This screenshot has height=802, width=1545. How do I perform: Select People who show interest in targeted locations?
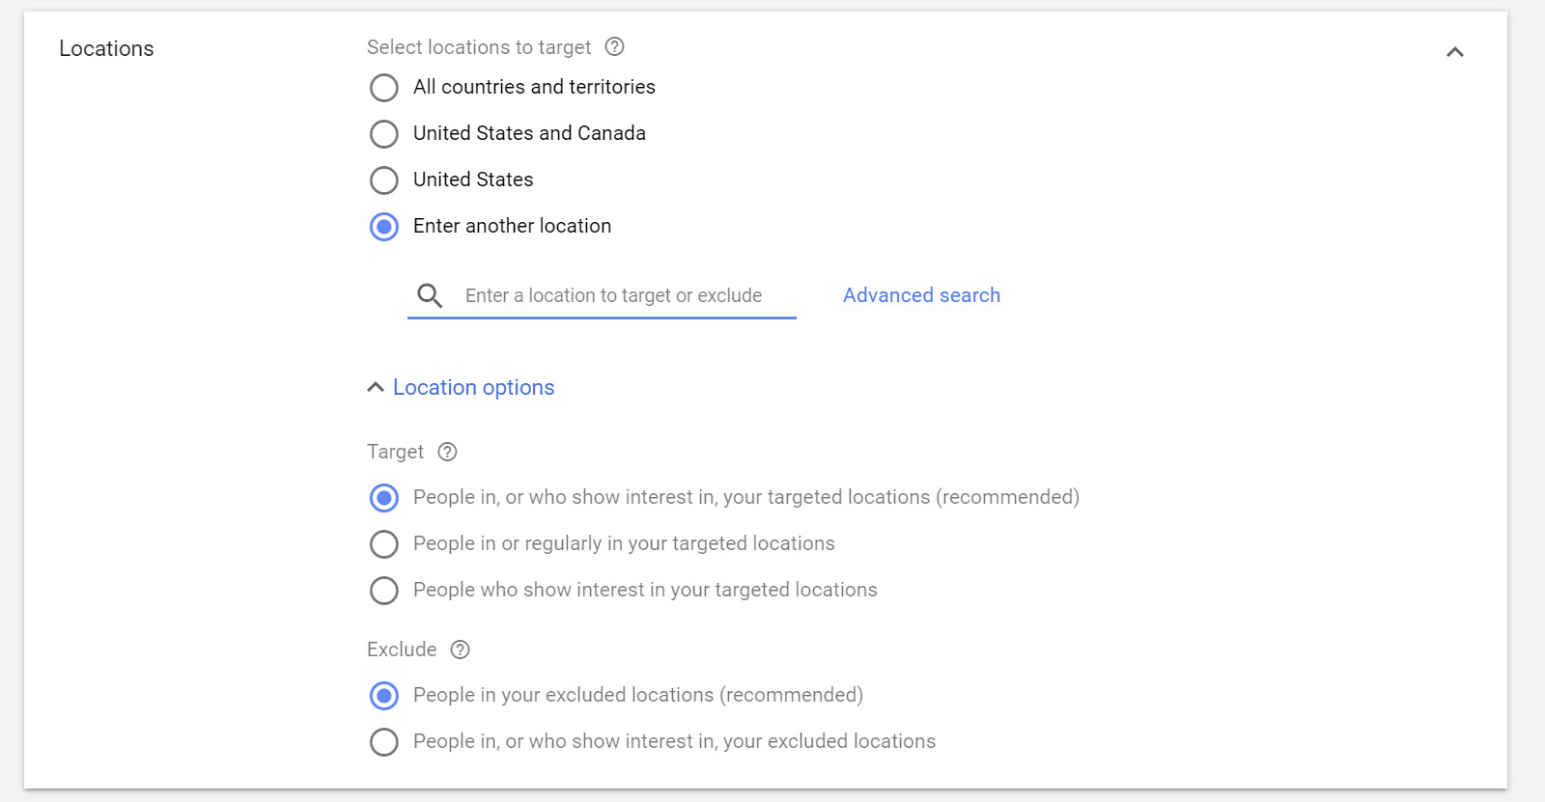(x=384, y=591)
